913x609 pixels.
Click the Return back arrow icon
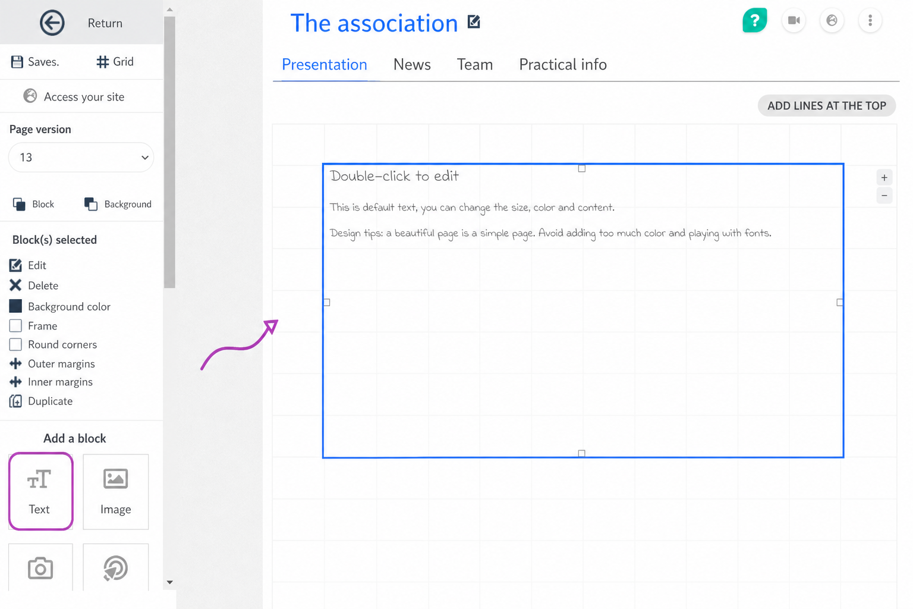click(x=52, y=23)
